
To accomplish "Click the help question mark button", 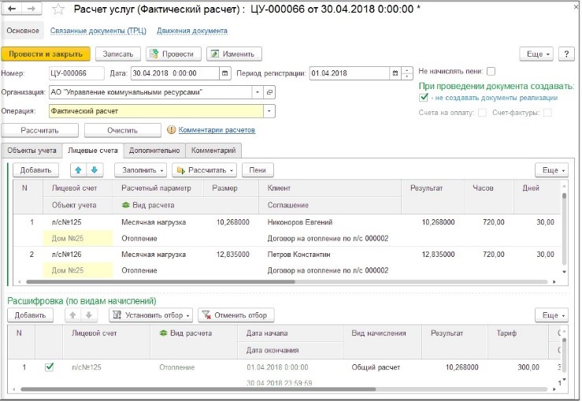I will (x=565, y=54).
